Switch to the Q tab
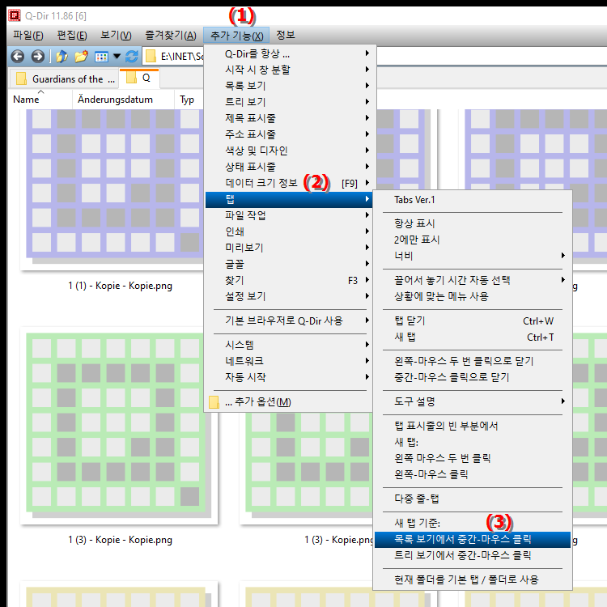 click(x=139, y=79)
